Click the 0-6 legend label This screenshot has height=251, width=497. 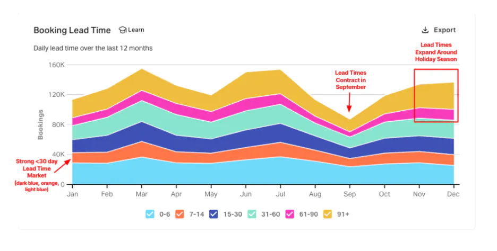point(165,214)
